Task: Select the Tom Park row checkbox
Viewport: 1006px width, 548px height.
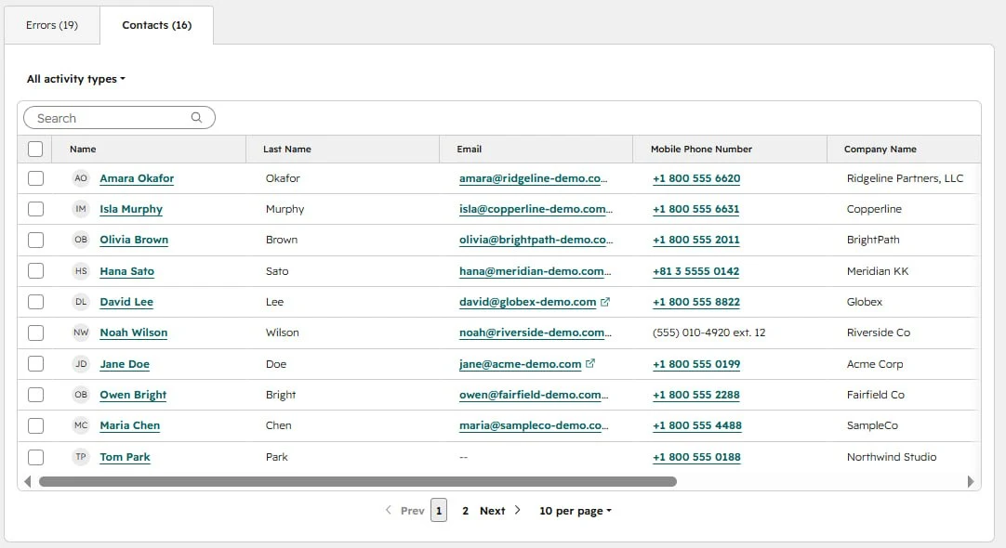Action: tap(36, 457)
